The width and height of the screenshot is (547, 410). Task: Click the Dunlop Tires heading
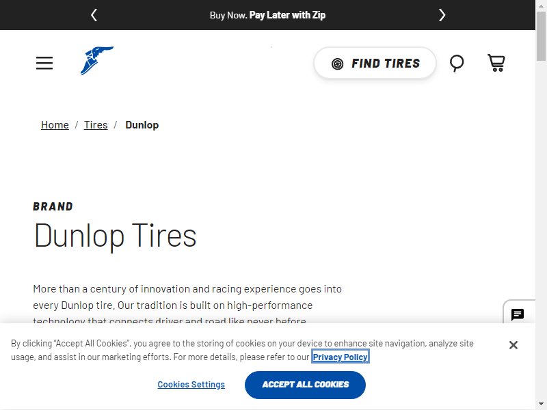click(115, 236)
